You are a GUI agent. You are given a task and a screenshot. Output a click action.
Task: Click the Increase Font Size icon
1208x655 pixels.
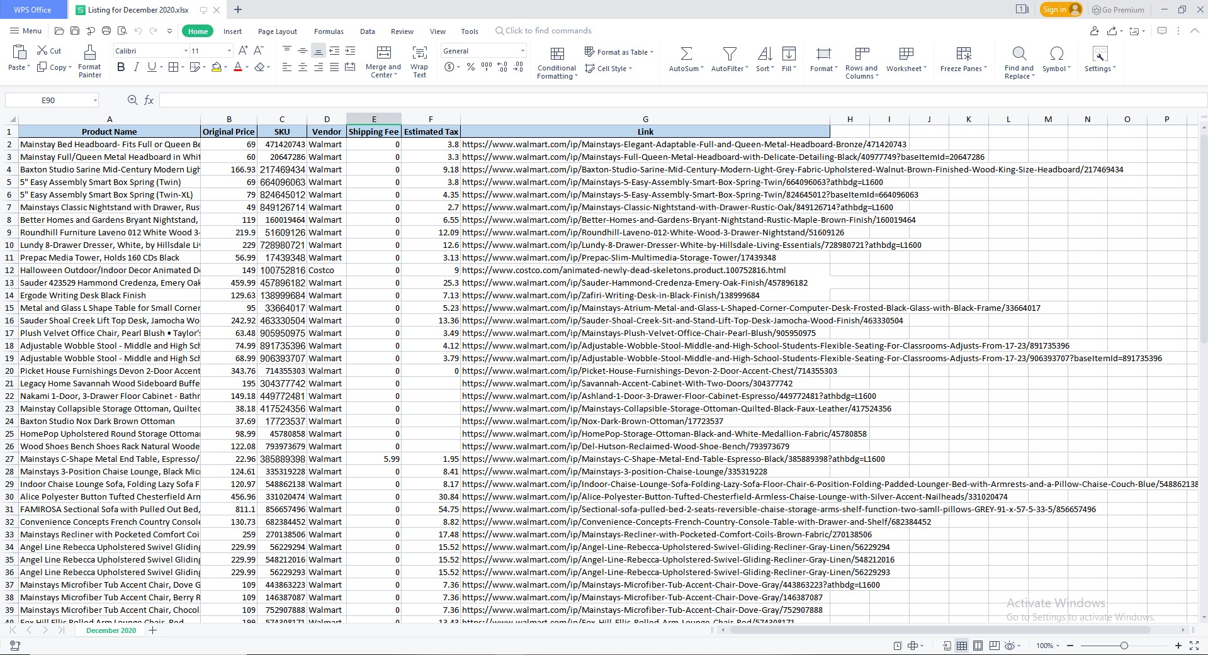[243, 50]
